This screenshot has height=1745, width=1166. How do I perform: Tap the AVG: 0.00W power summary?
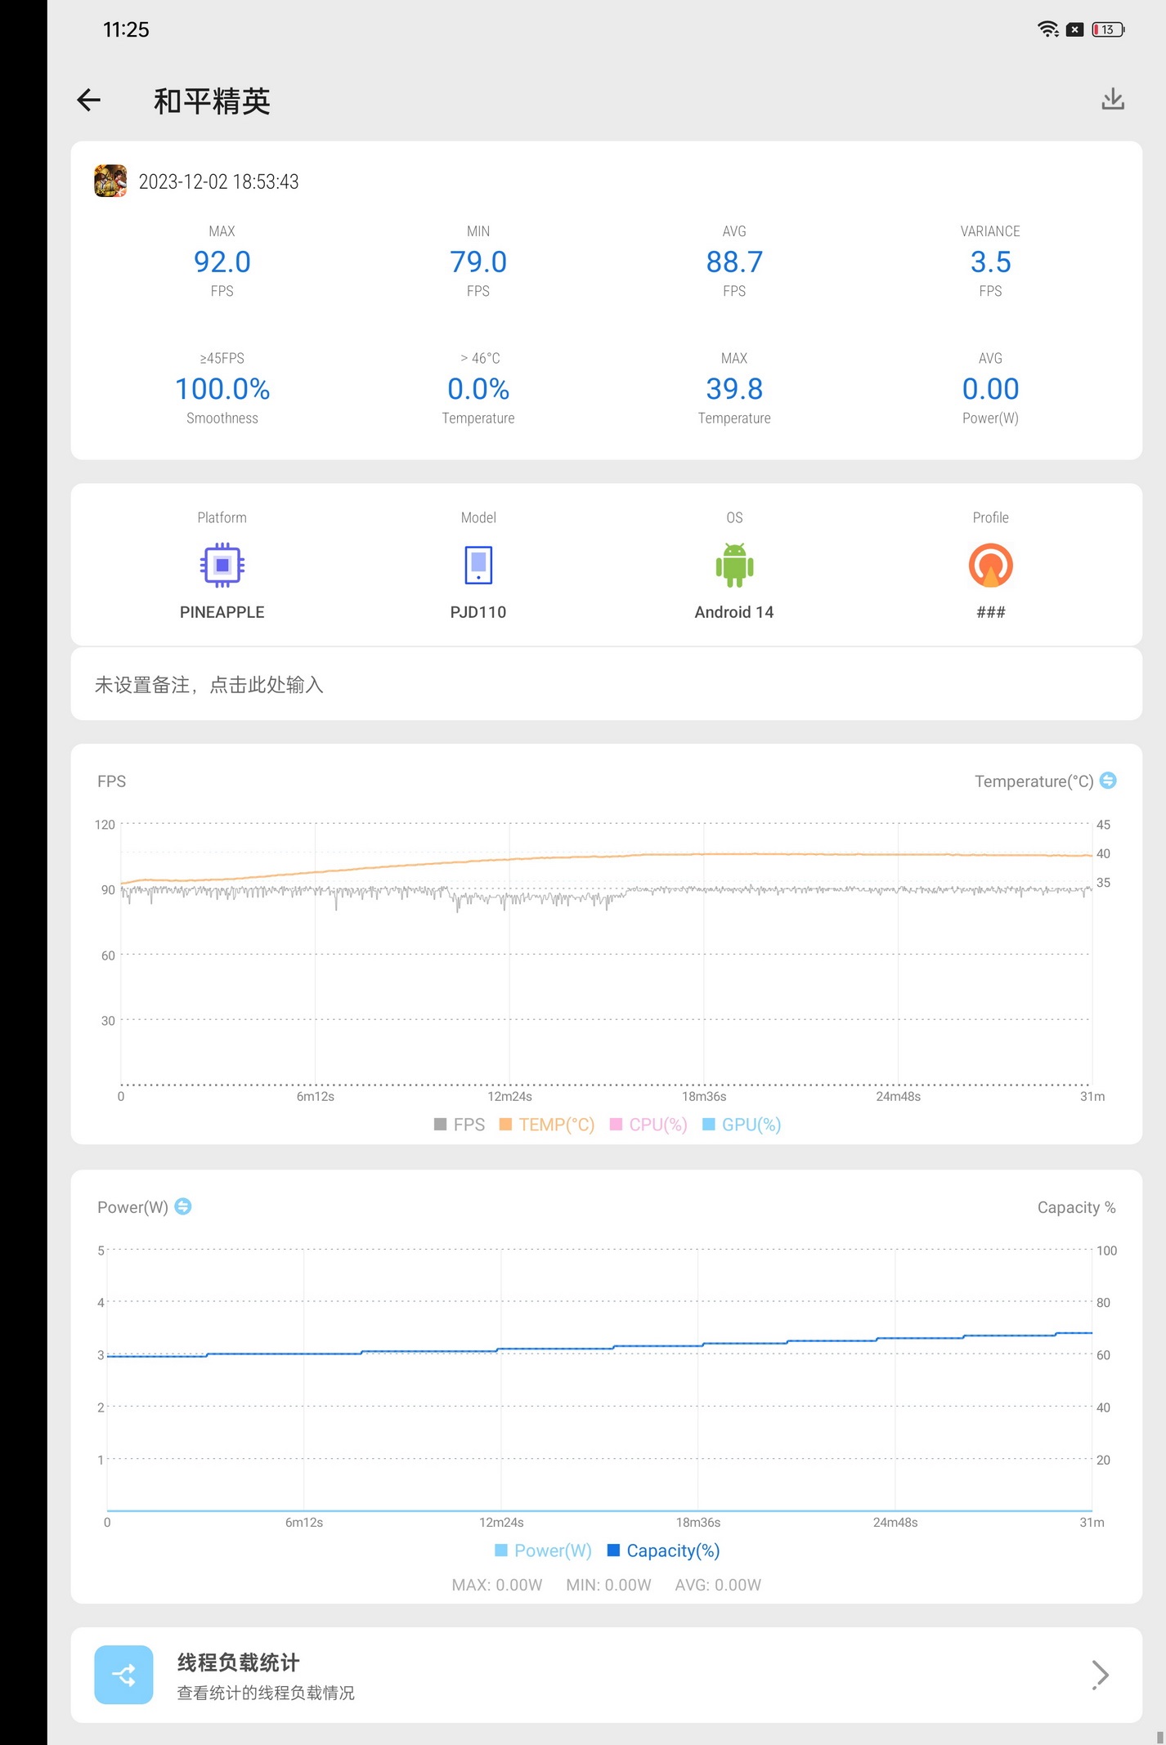coord(718,1585)
